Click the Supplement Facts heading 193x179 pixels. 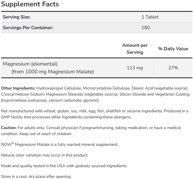tap(30, 4)
